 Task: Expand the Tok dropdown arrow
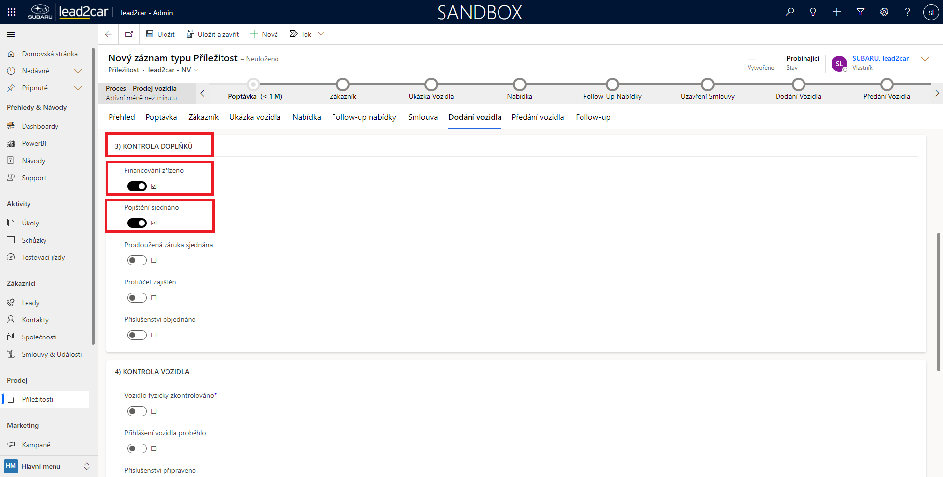click(321, 34)
